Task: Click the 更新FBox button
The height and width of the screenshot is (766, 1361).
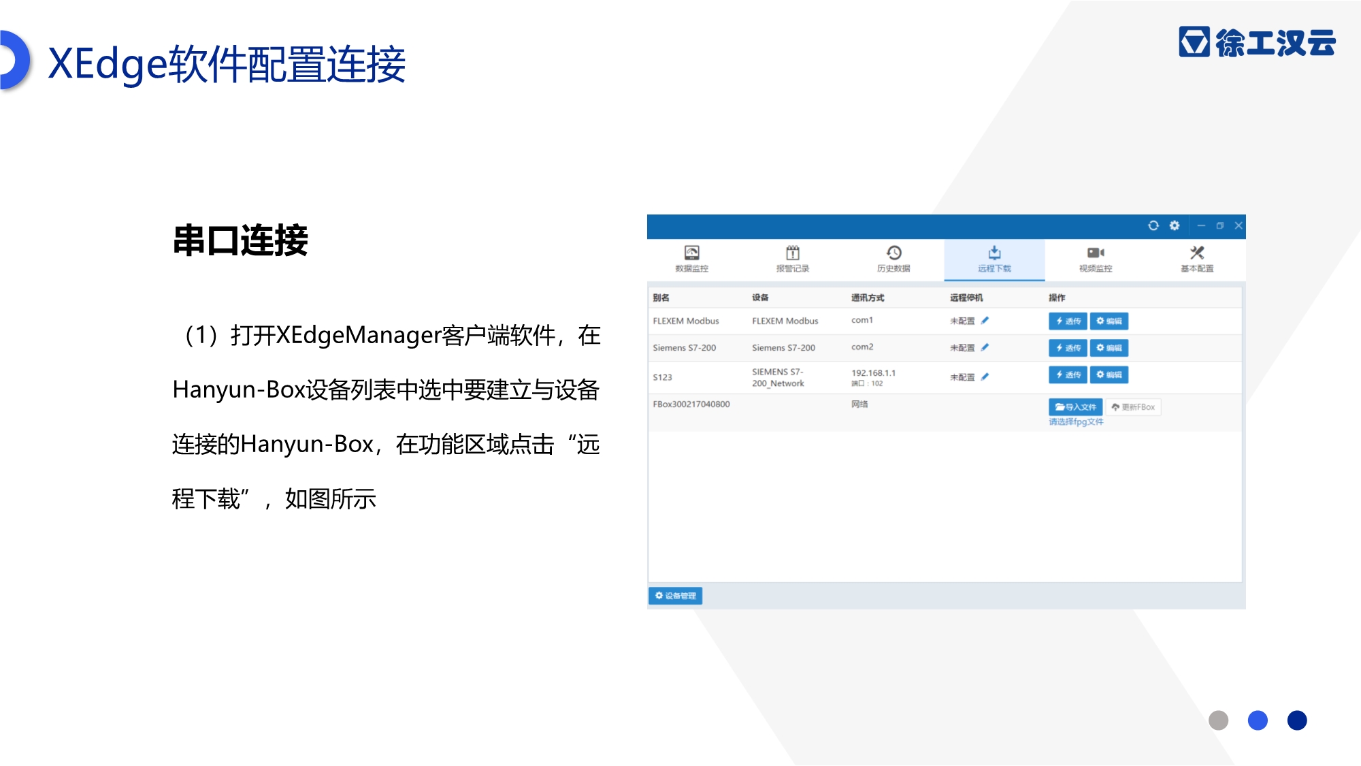Action: pos(1133,407)
